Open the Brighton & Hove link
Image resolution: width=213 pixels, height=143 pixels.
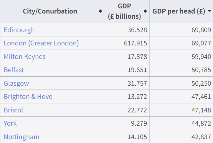28,97
